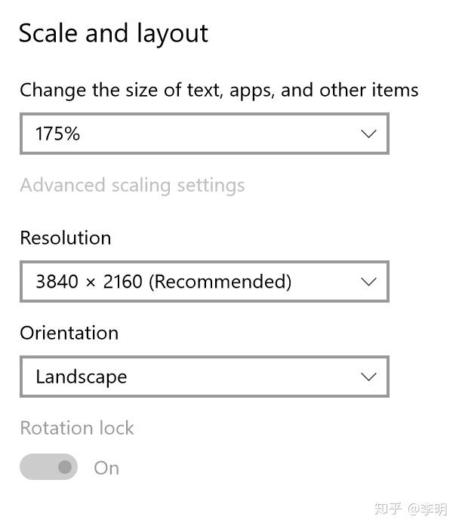459x529 pixels.
Task: Click the Landscape value text
Action: tap(81, 377)
